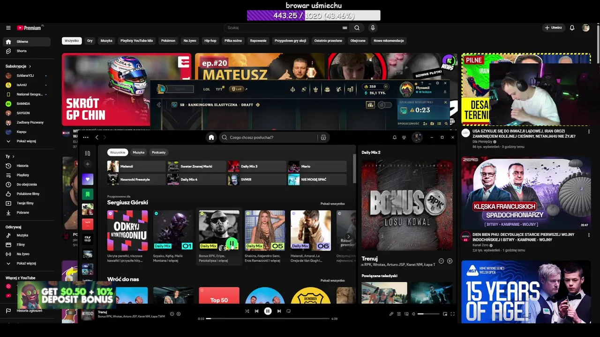This screenshot has width=600, height=337.
Task: Open YouTube hamburger guide menu
Action: (8, 28)
